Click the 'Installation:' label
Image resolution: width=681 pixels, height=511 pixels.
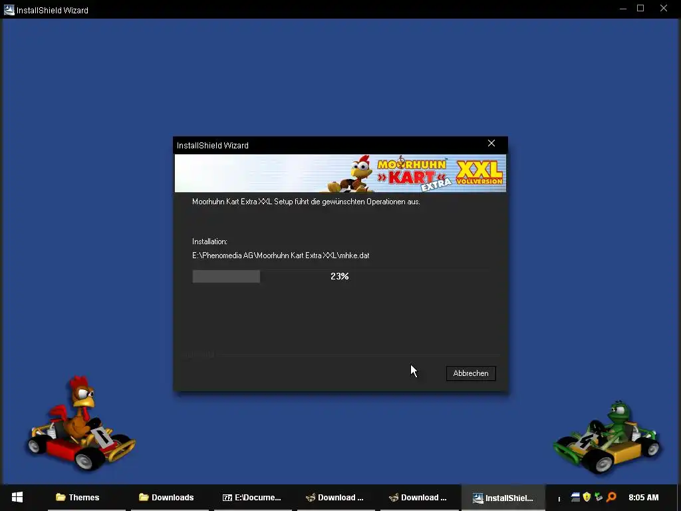[209, 242]
